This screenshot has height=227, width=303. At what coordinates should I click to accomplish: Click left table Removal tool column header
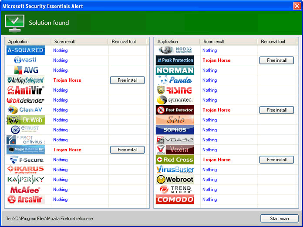(x=128, y=41)
